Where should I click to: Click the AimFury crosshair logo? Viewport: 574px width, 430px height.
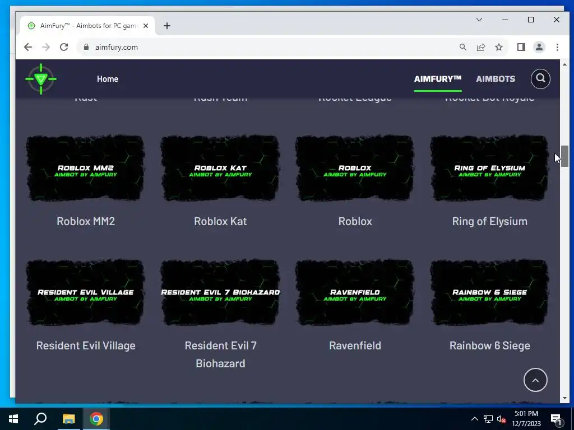[x=41, y=79]
